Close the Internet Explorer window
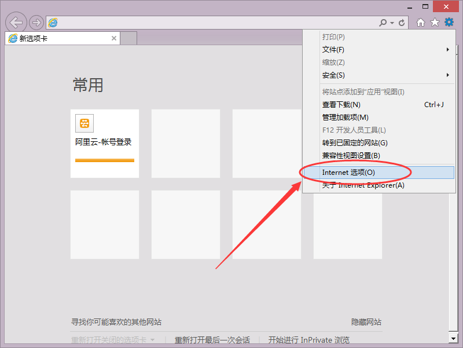This screenshot has height=348, width=463. point(446,6)
